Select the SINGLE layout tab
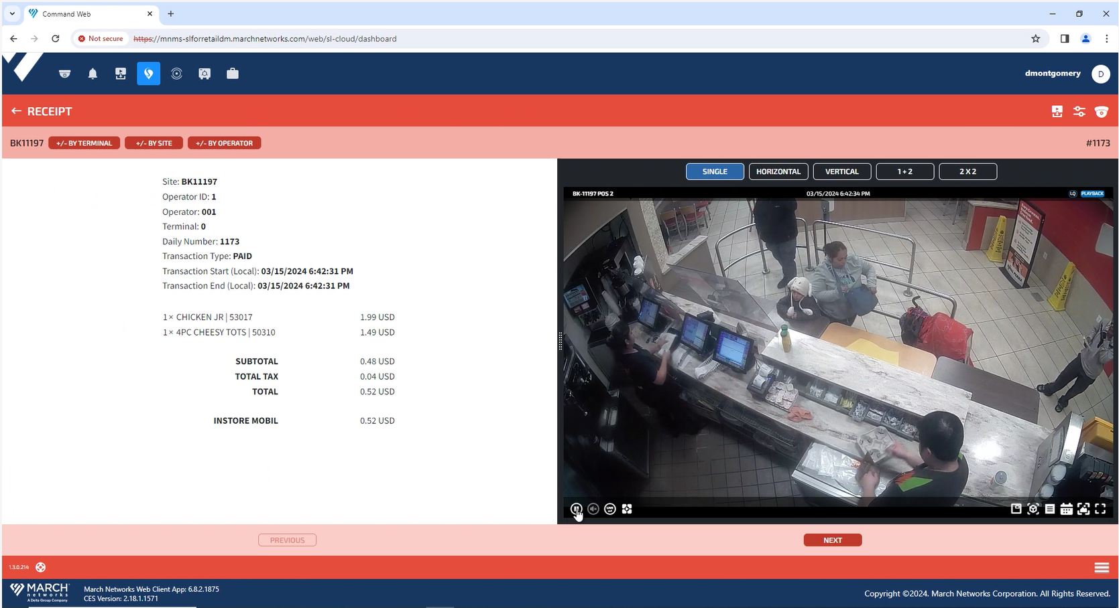This screenshot has width=1119, height=608. pos(715,171)
